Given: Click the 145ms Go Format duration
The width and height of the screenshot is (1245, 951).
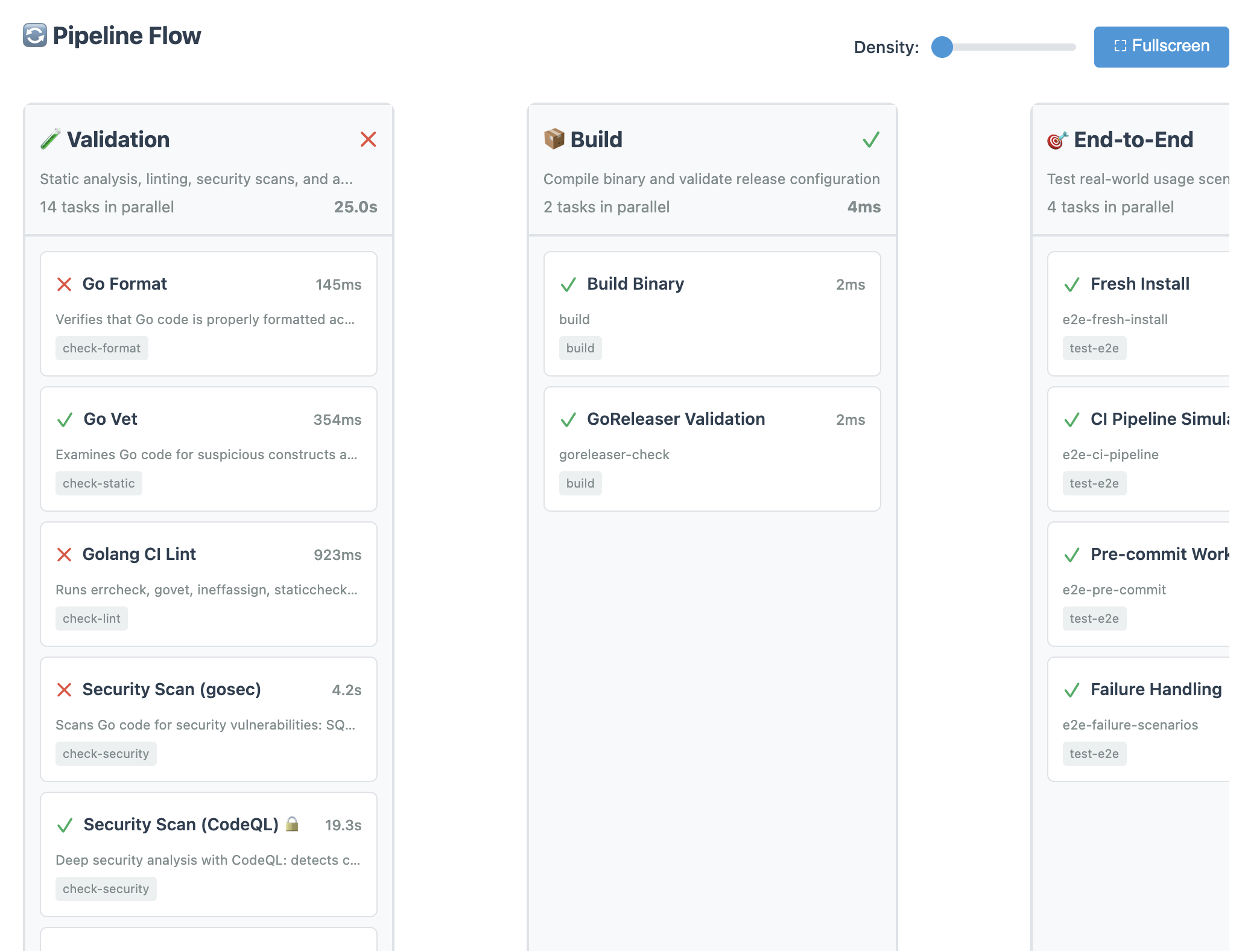Looking at the screenshot, I should pyautogui.click(x=338, y=285).
